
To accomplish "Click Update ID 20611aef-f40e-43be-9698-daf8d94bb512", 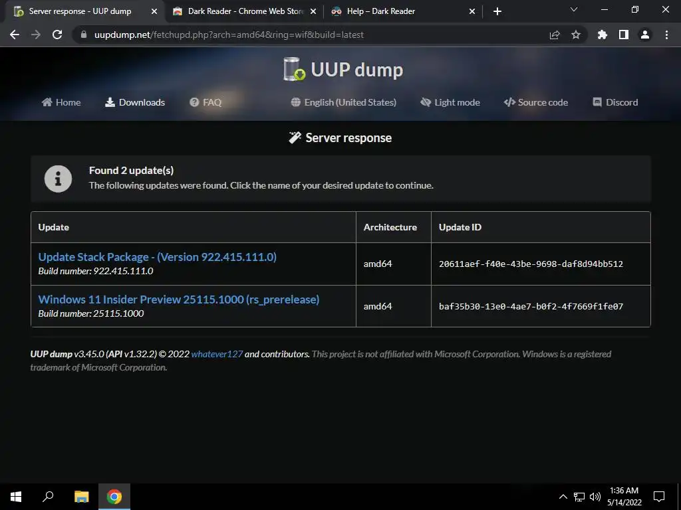I will point(531,264).
